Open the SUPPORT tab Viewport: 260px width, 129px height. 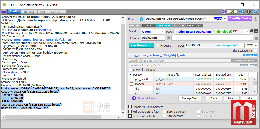[x=57, y=12]
